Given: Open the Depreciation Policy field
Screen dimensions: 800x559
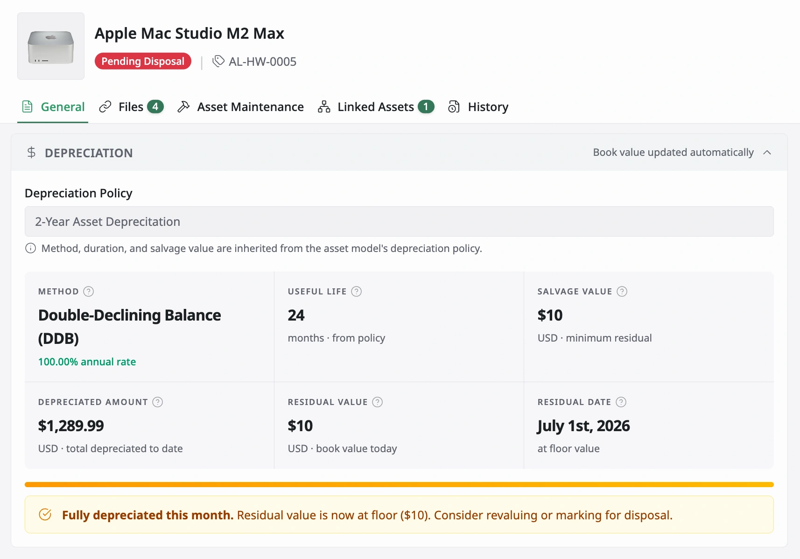Looking at the screenshot, I should pos(399,222).
